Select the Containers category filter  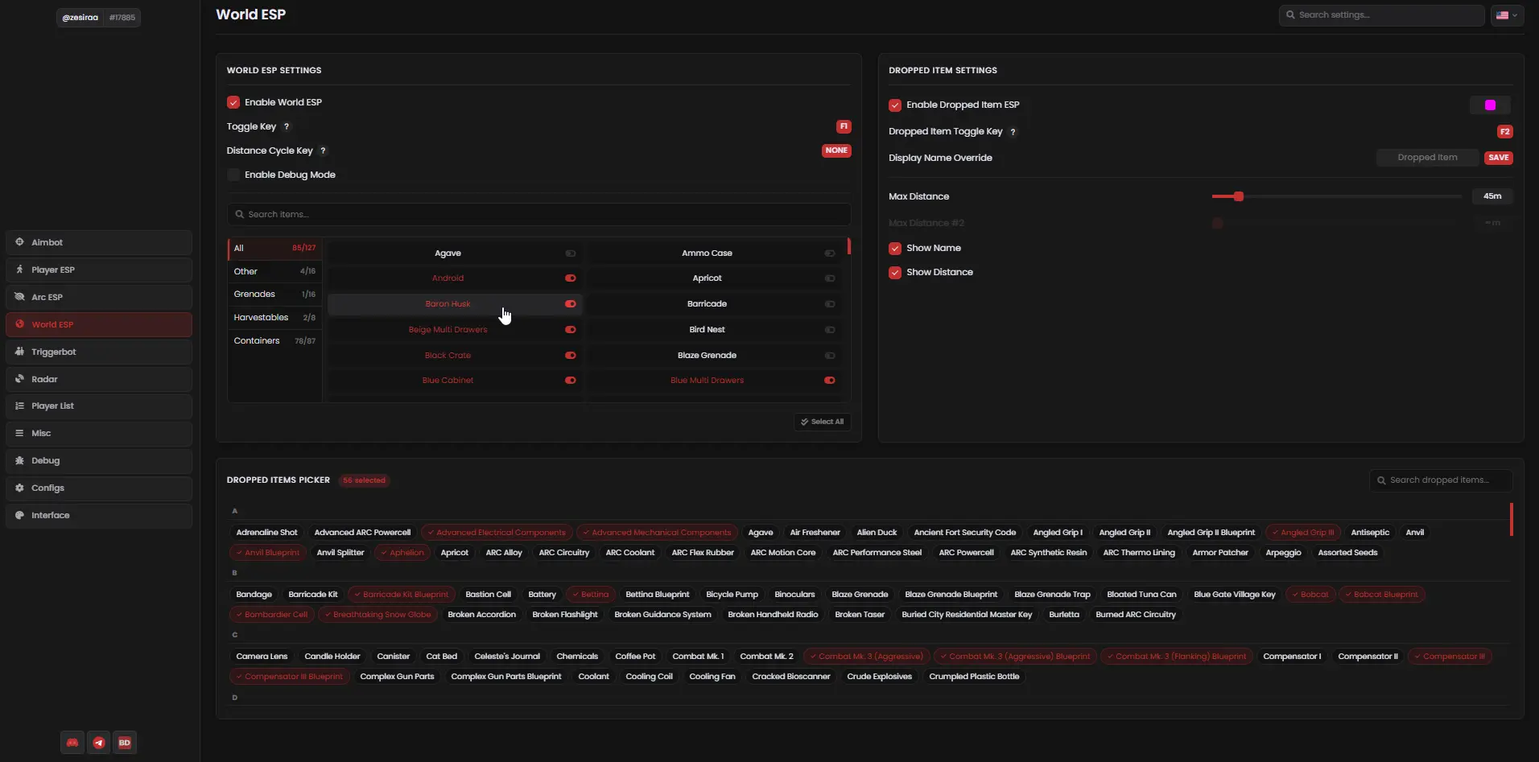pos(274,341)
